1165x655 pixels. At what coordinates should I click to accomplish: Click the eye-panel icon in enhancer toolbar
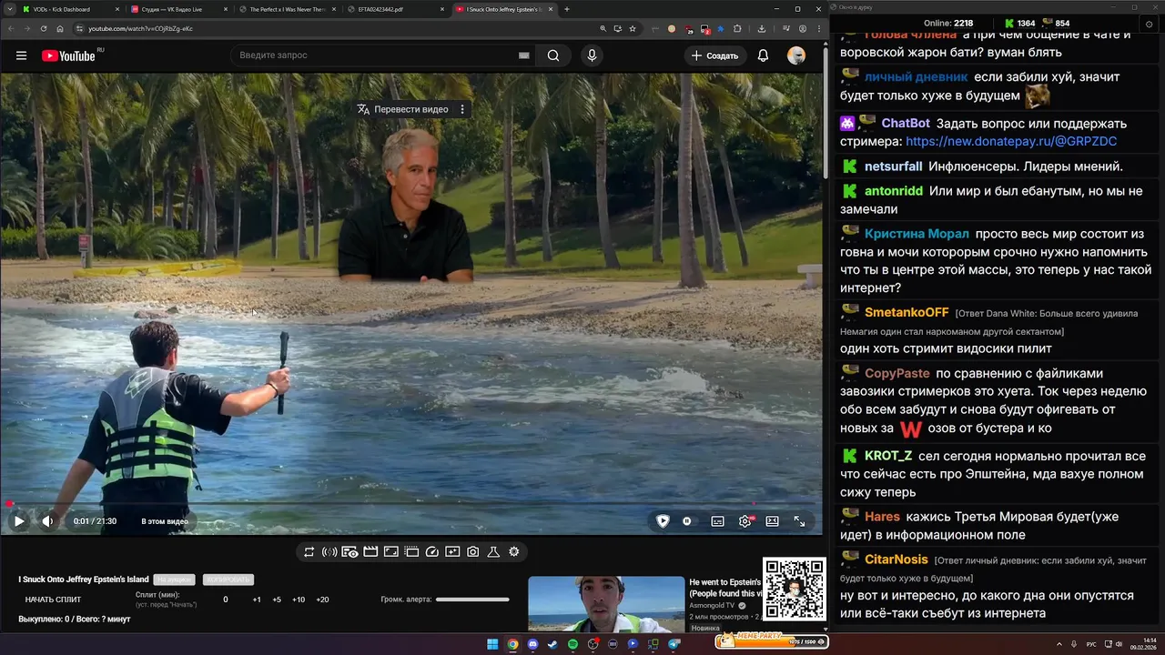pyautogui.click(x=349, y=552)
